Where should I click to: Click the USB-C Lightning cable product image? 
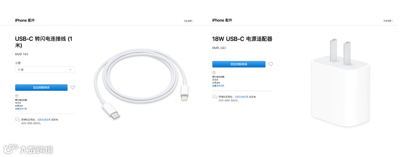click(x=142, y=84)
